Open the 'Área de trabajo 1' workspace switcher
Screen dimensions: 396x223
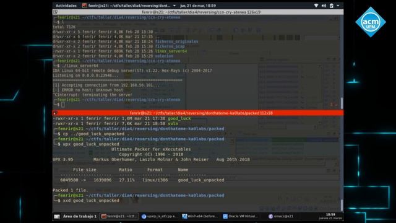[x=80, y=216]
